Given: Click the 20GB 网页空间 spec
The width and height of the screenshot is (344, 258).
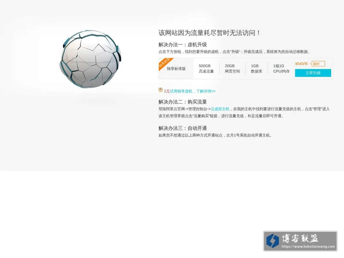Looking at the screenshot, I should [232, 69].
